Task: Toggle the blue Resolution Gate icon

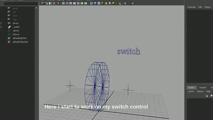Action: tap(71, 3)
